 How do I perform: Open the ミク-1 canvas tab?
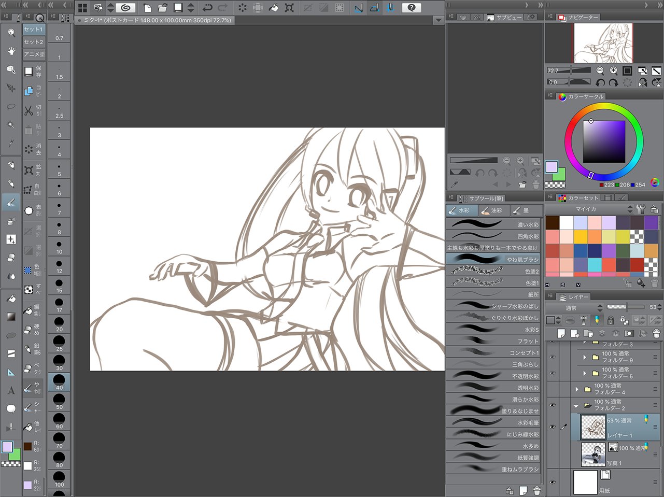[x=154, y=20]
